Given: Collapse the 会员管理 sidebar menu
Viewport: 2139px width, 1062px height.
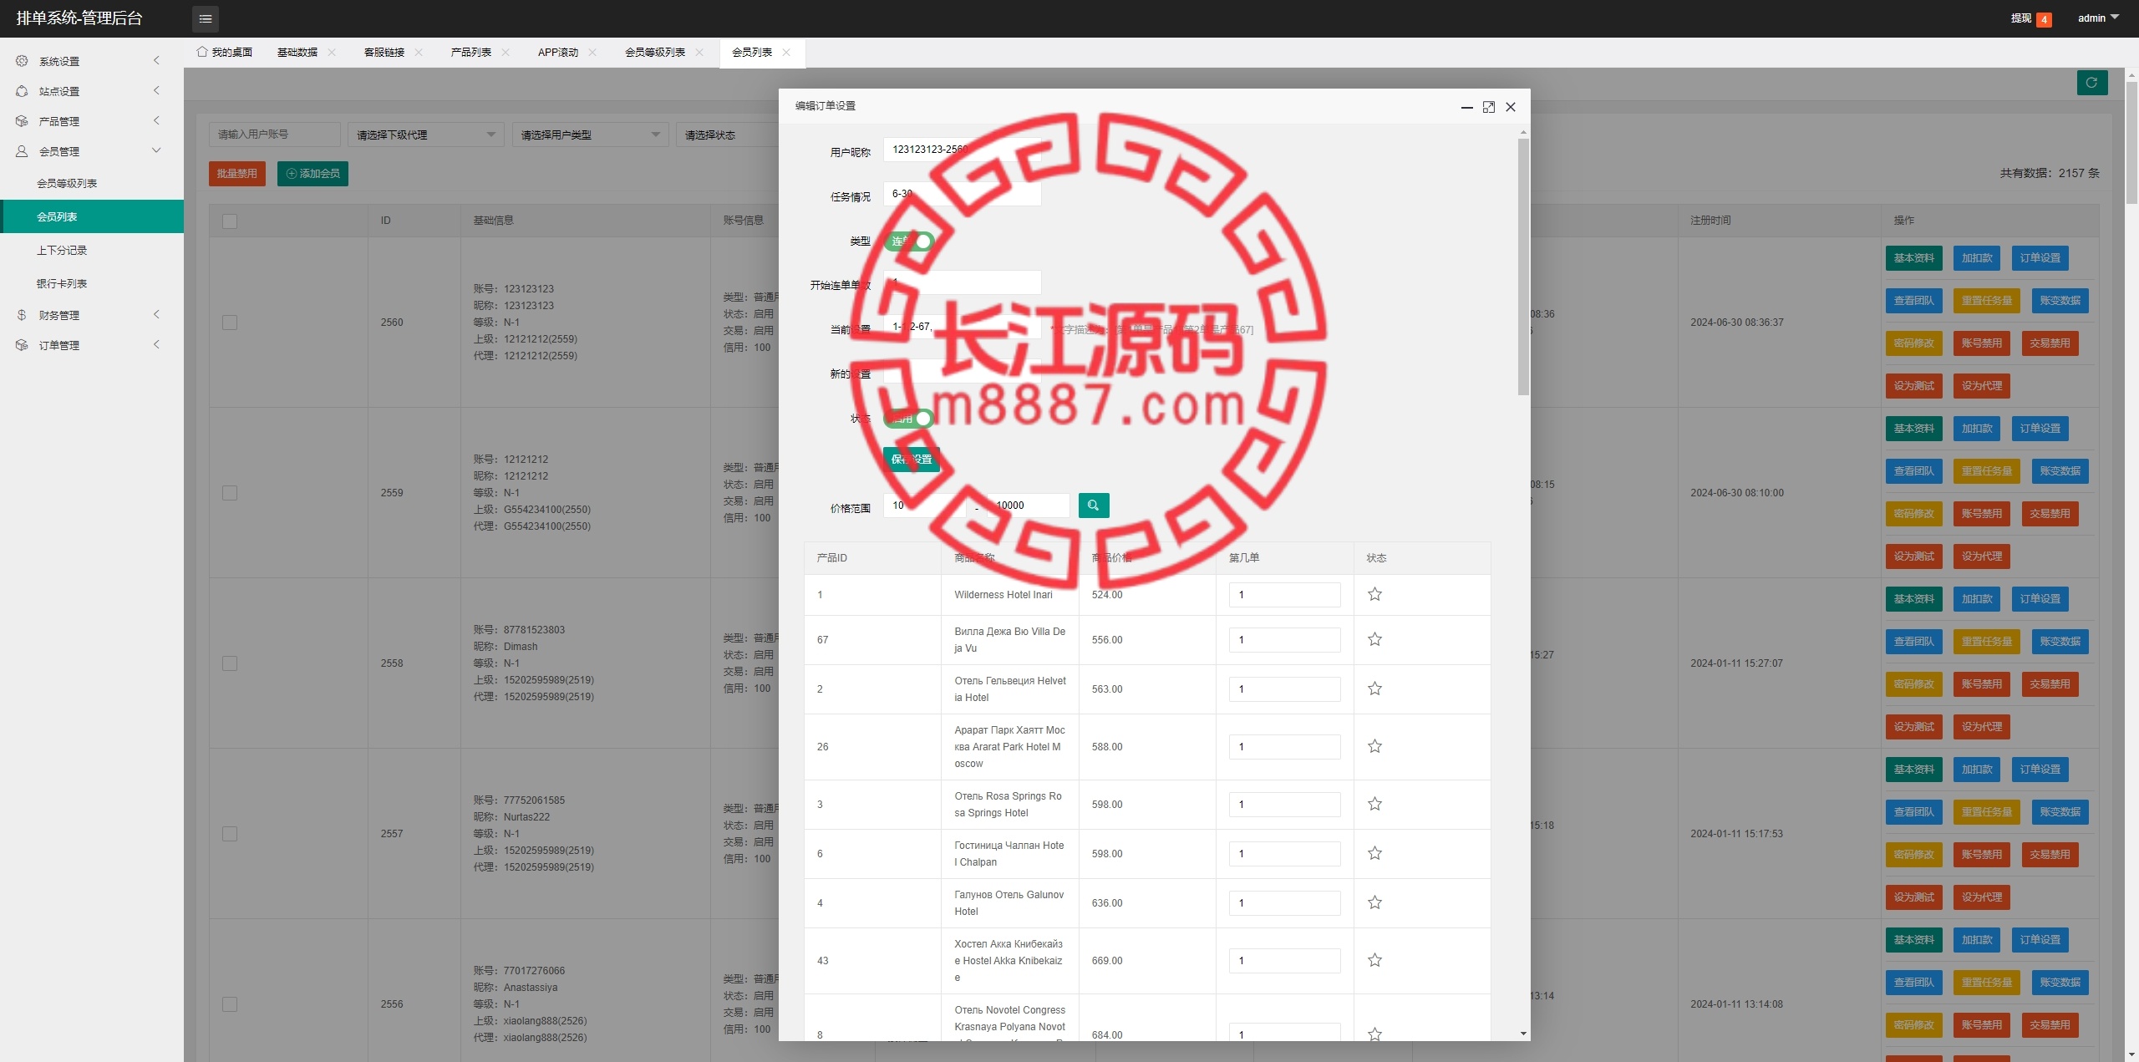Looking at the screenshot, I should 92,151.
